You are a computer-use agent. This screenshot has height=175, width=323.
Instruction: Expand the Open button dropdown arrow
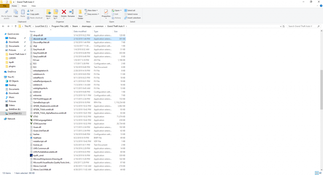[121, 10]
